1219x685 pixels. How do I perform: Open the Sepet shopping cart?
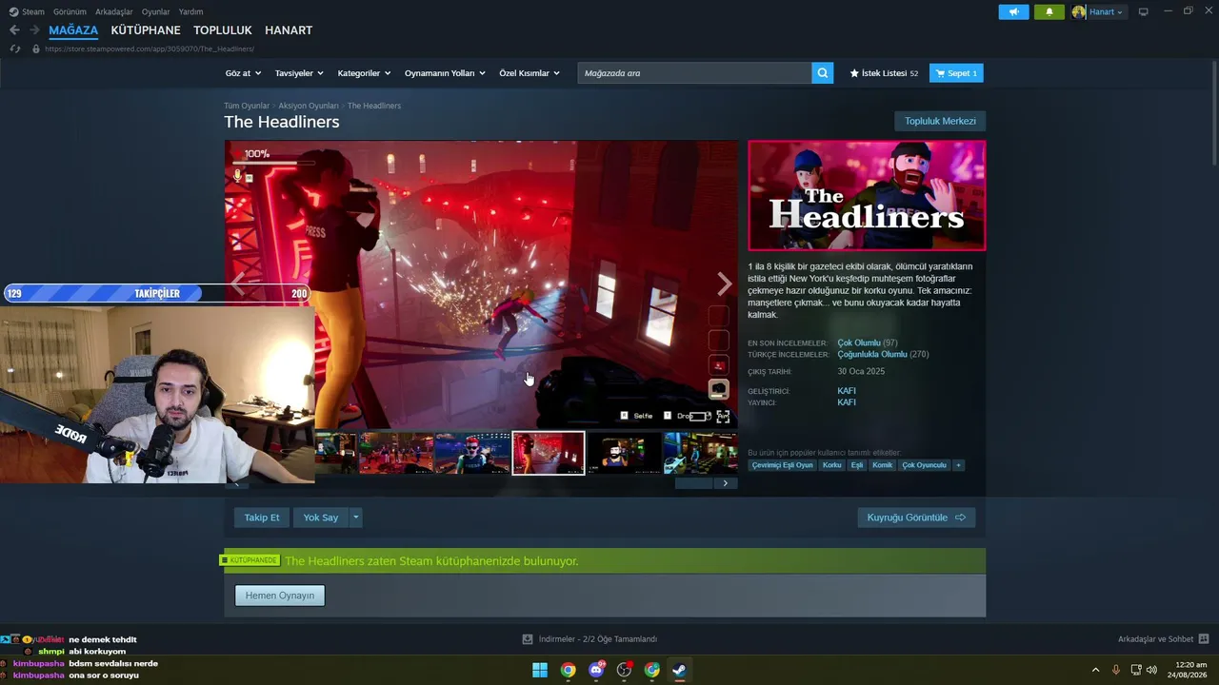tap(956, 73)
